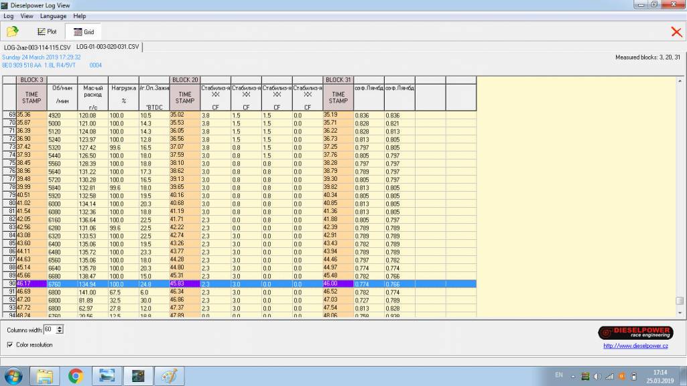Select the LOG-2raz-003-114-115.CSV tab

[37, 47]
